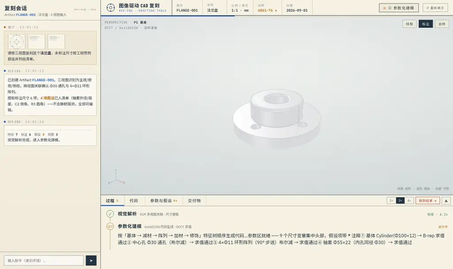Toggle 线框 wireframe display mode
The image size is (453, 269).
point(409,24)
